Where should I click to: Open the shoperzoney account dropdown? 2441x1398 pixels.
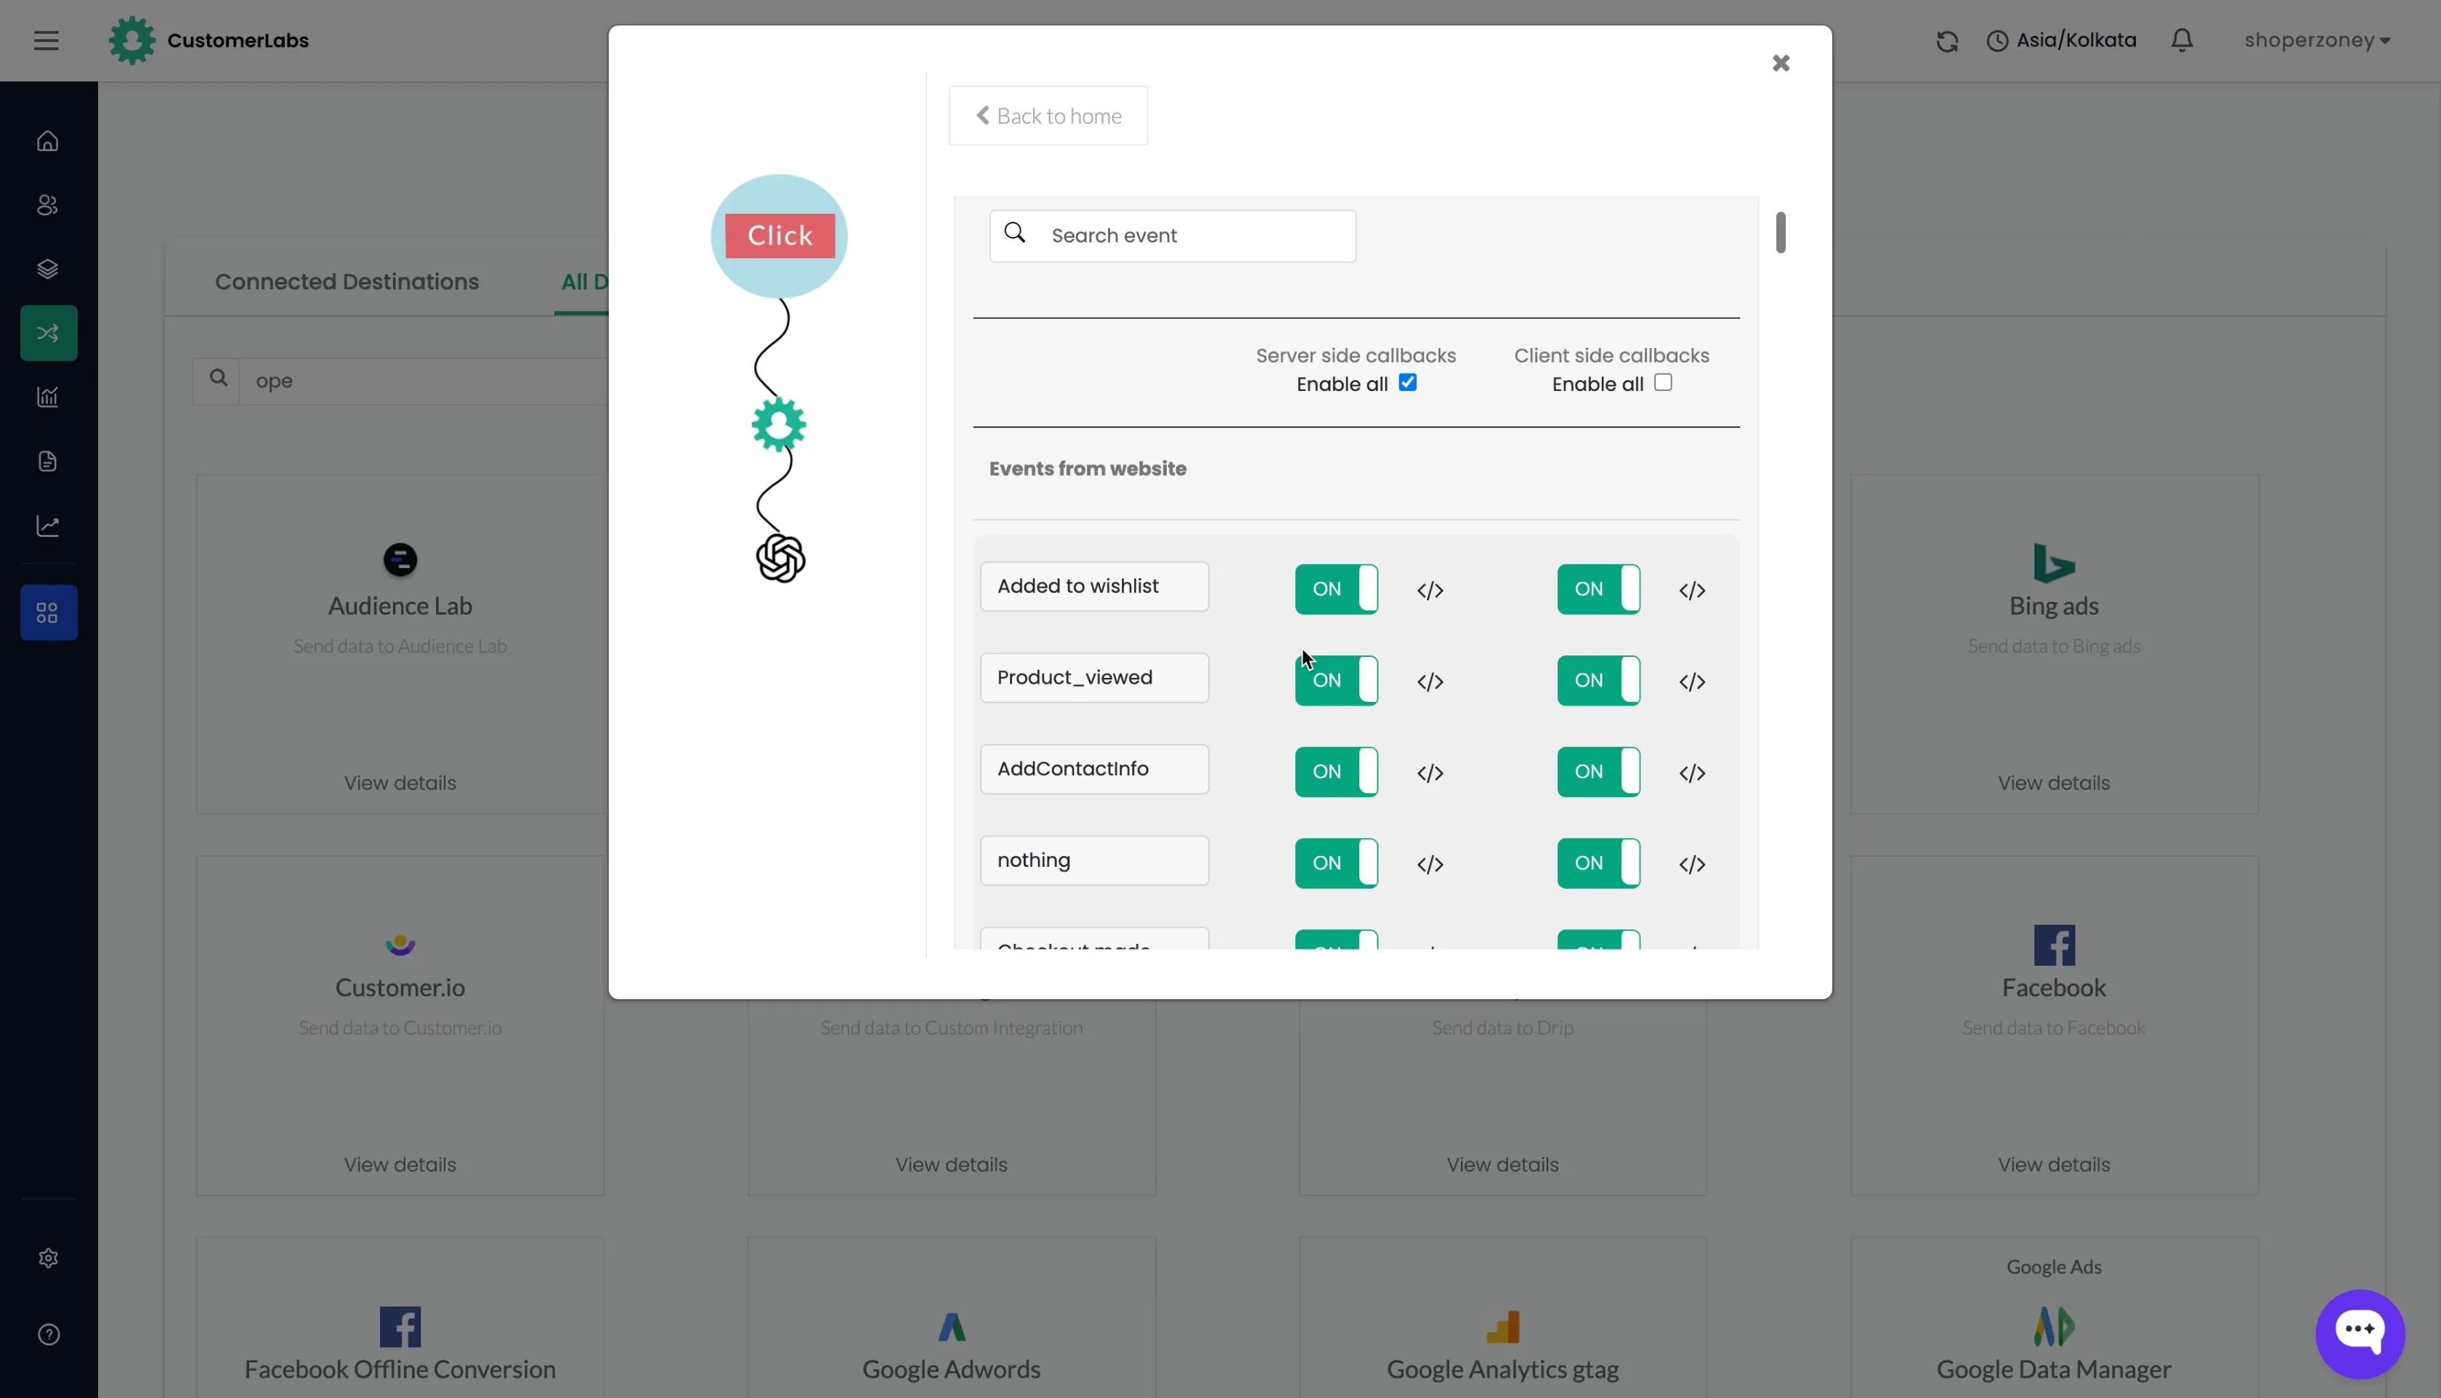click(2316, 41)
